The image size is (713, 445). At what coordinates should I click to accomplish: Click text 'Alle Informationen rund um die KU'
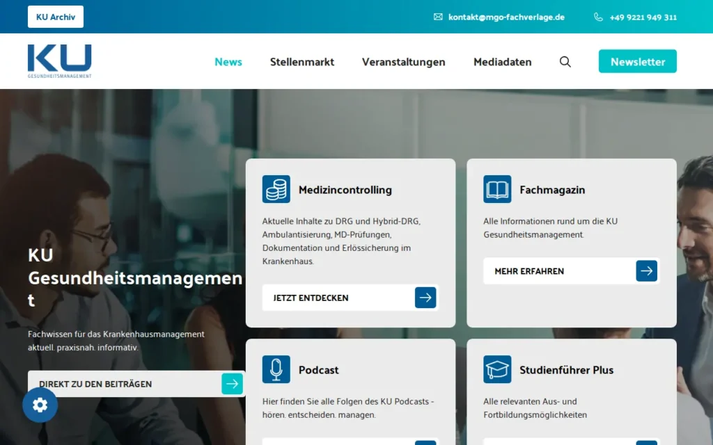(550, 221)
